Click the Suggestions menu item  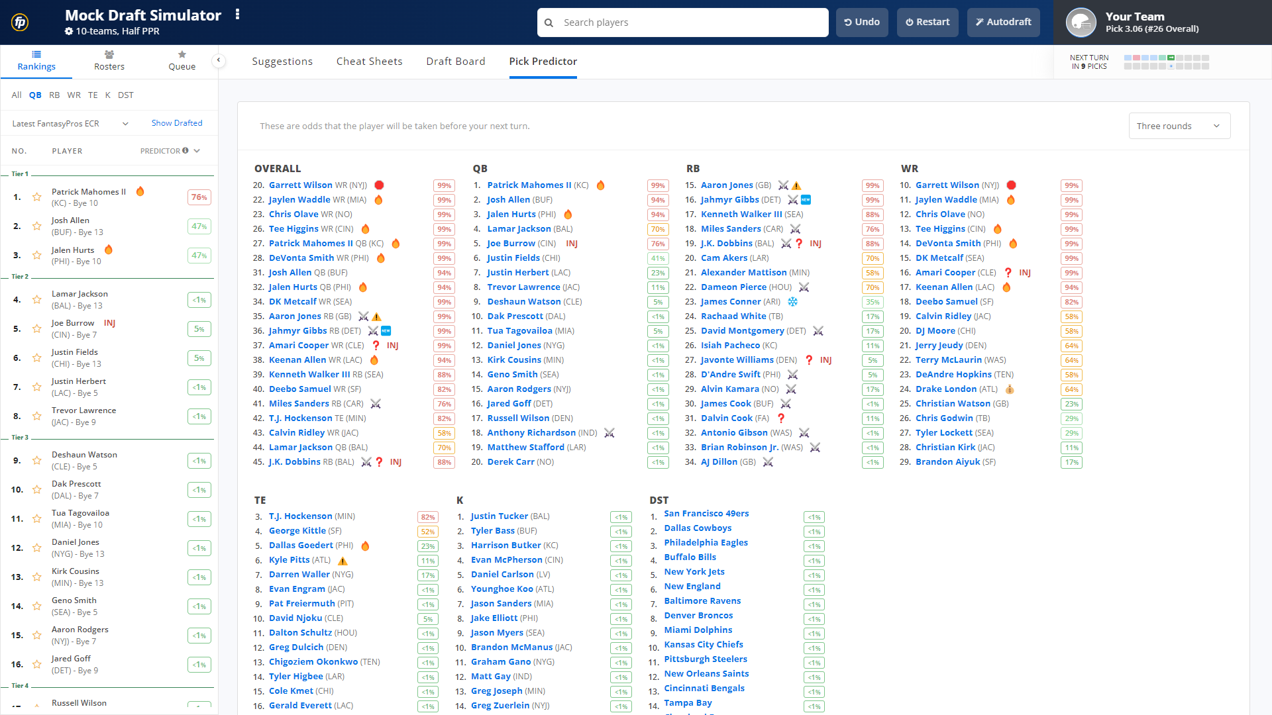click(282, 61)
